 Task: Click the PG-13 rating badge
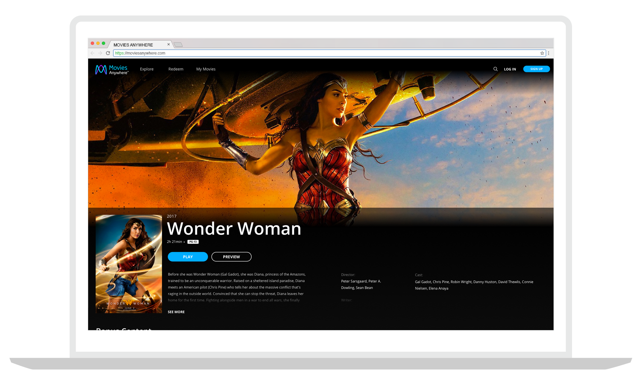pos(193,242)
